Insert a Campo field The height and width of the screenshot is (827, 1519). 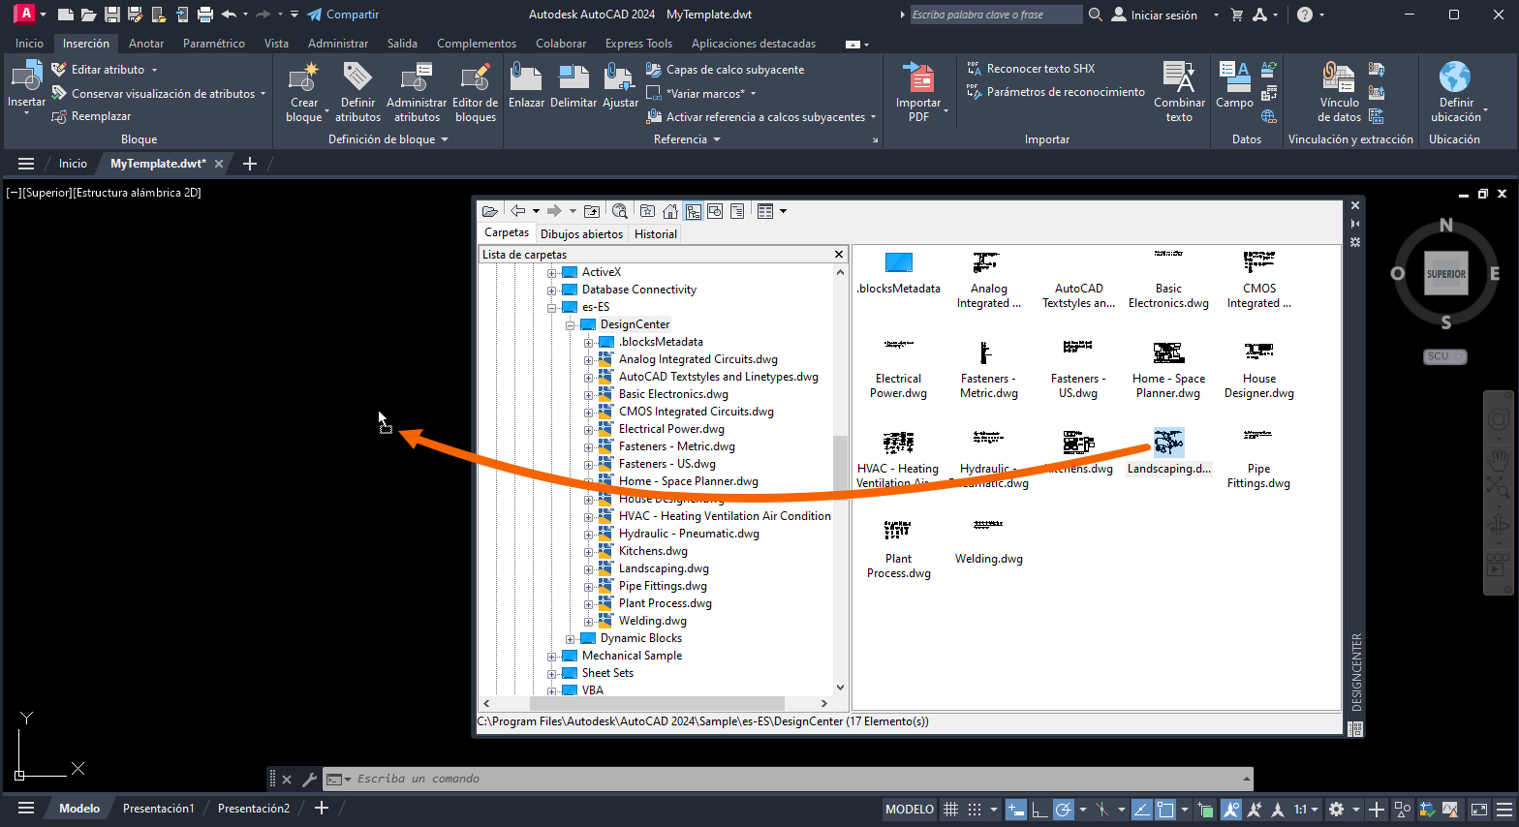point(1234,85)
